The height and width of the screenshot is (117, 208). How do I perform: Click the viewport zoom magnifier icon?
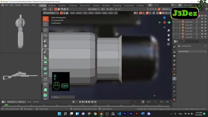[x=168, y=31]
